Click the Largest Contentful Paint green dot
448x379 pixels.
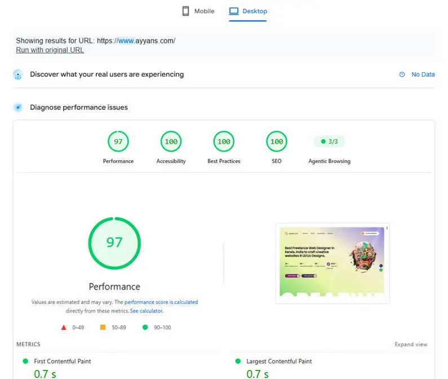point(238,362)
